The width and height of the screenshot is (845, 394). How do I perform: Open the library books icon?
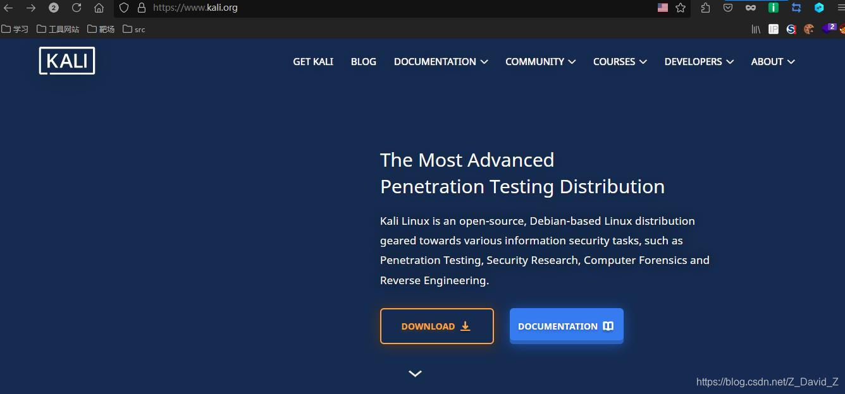(756, 29)
